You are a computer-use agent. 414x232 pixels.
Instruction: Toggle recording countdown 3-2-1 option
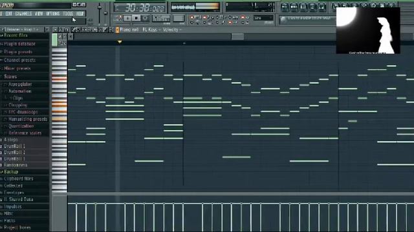pos(208,17)
